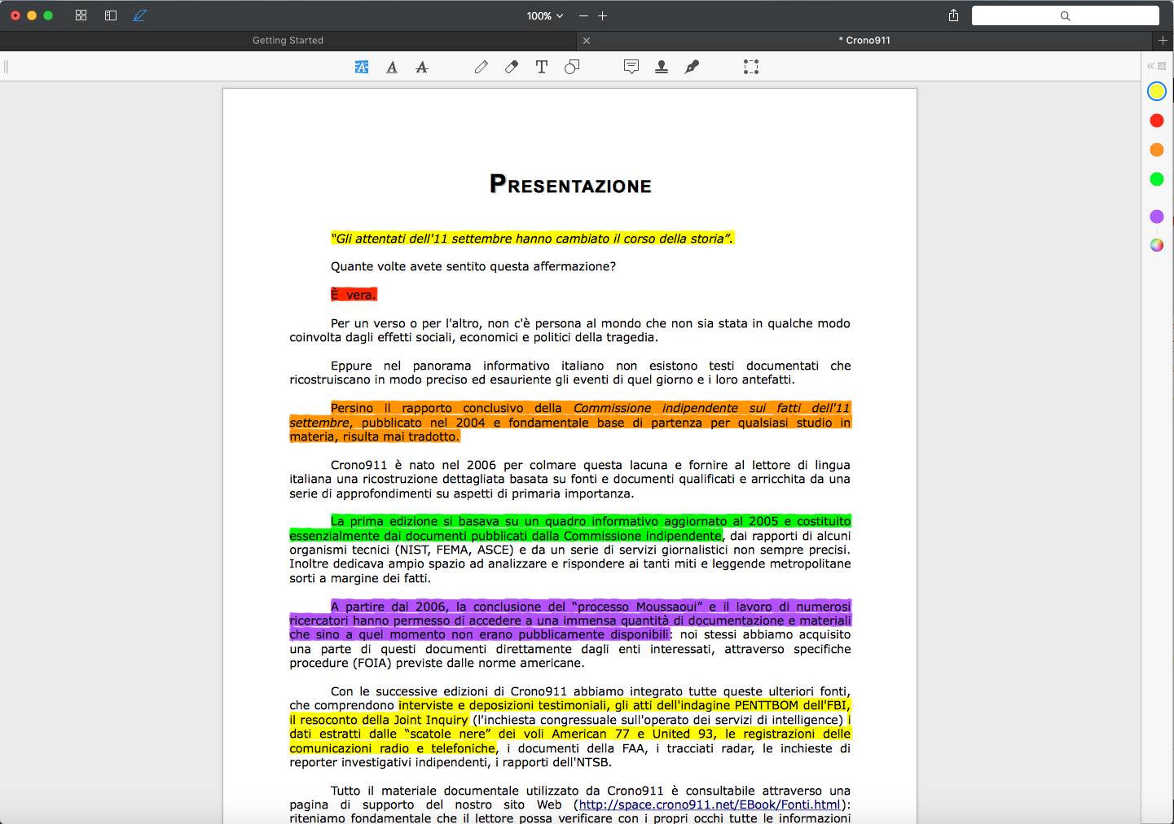Close the window with the red button

pyautogui.click(x=15, y=15)
